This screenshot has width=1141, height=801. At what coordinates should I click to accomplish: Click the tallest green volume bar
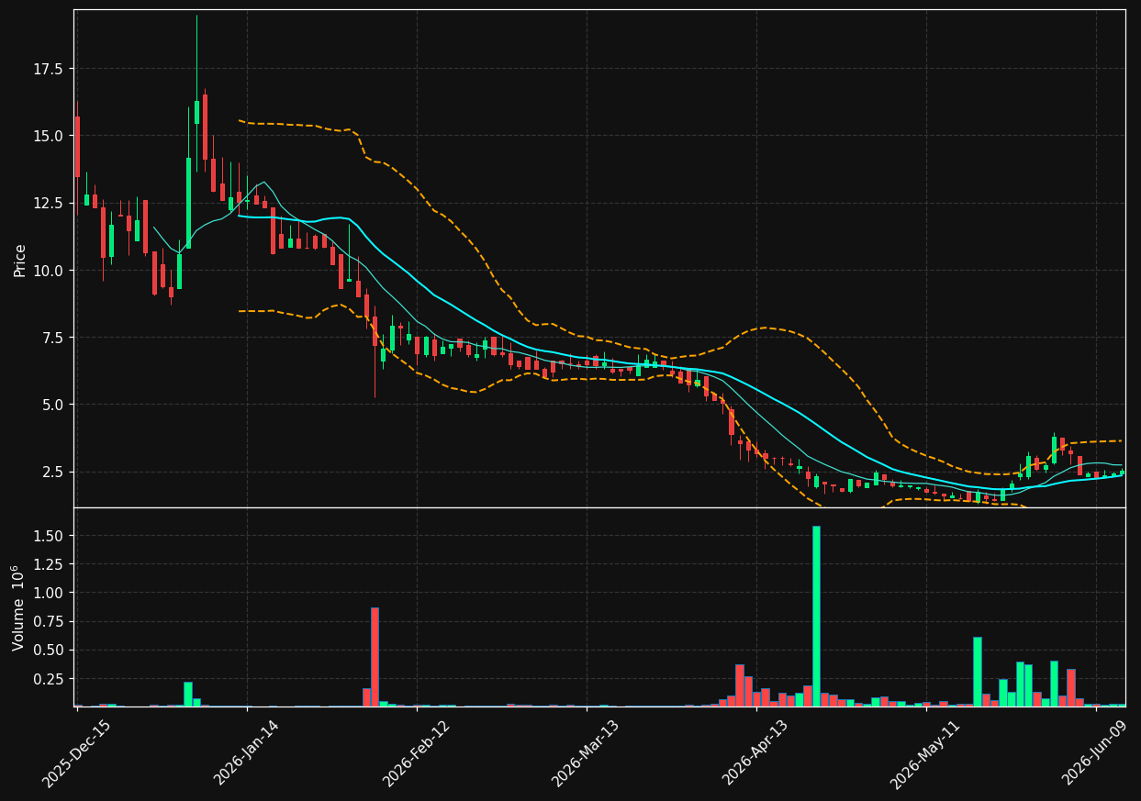point(816,616)
